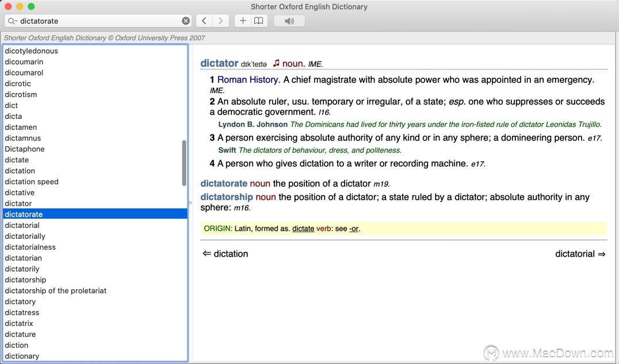Select 'dicoumarin' in the word list

95,62
